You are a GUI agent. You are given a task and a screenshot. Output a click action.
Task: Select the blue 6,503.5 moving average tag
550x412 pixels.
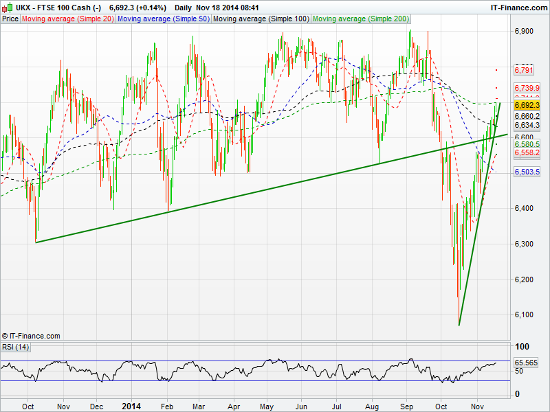pyautogui.click(x=527, y=172)
